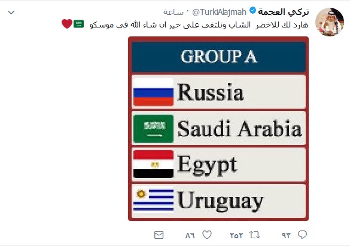Click the reply count ٩٣
Screen dimensions: 350x246
(x=286, y=235)
